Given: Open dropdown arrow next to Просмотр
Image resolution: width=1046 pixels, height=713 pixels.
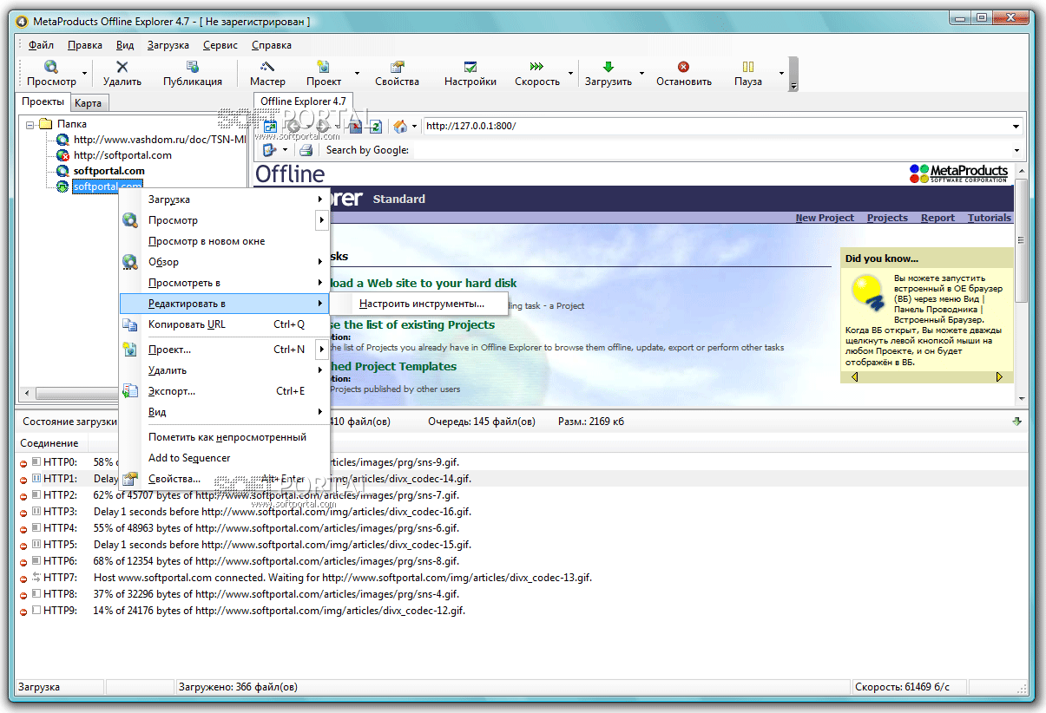Looking at the screenshot, I should 84,74.
